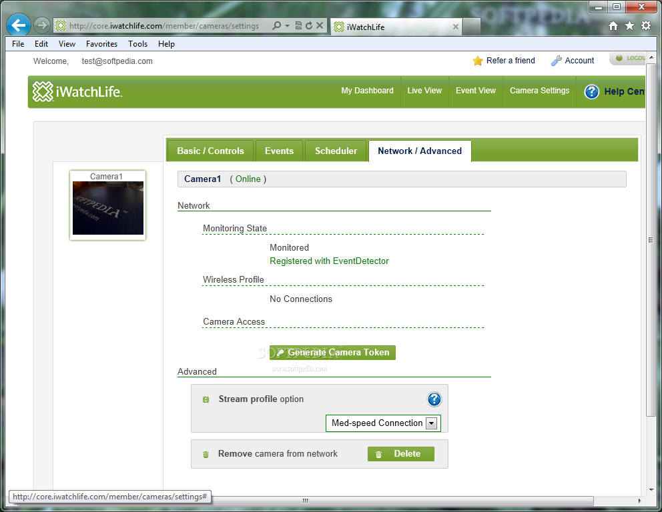The image size is (662, 512).
Task: Click the Help Center question mark icon
Action: (x=591, y=91)
